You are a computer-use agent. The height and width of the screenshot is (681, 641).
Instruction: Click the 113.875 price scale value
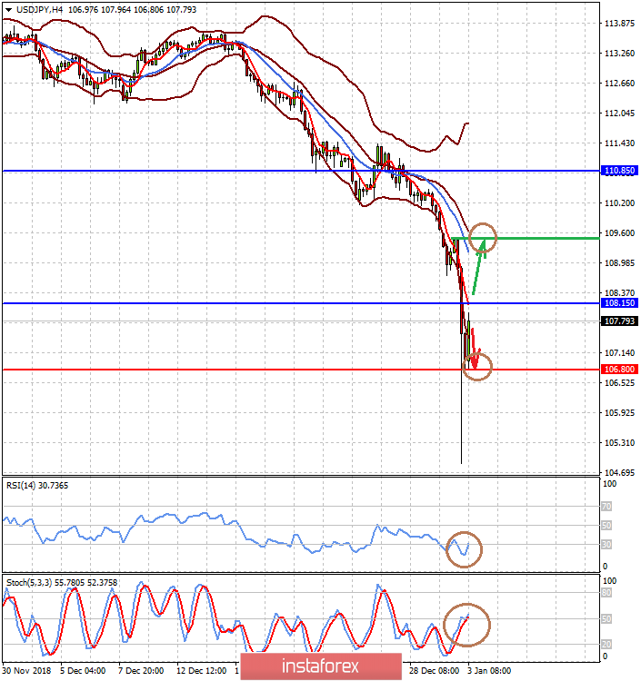(x=620, y=24)
